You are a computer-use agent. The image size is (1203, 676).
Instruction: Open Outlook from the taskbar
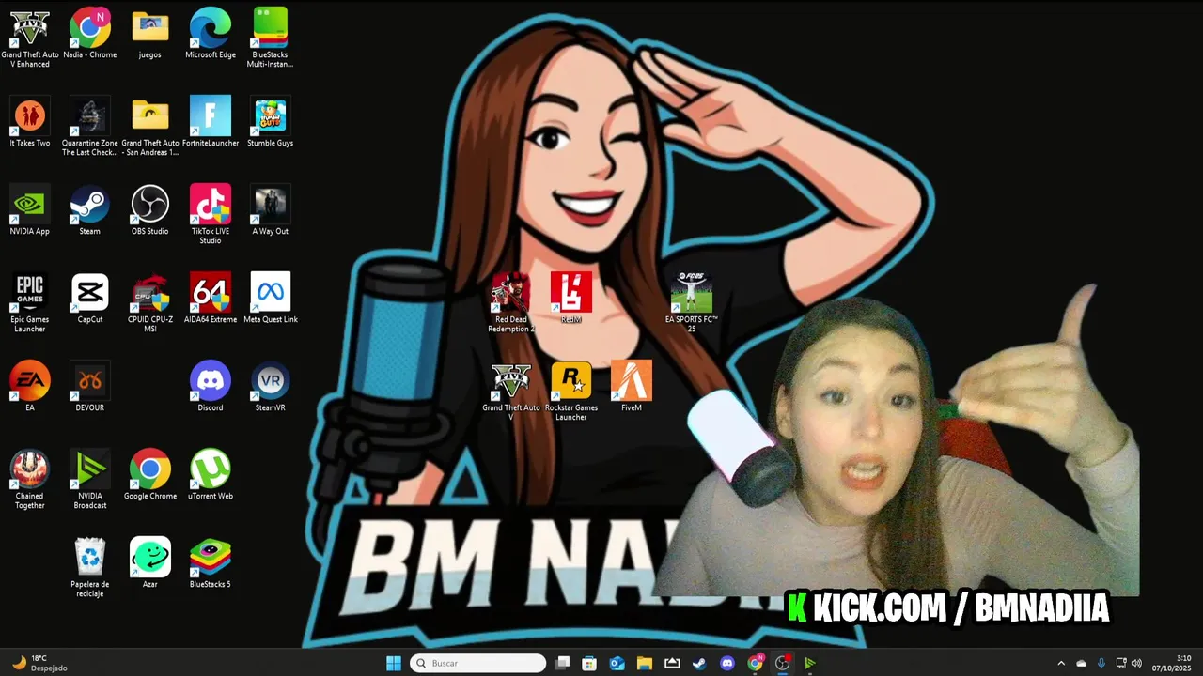coord(617,663)
